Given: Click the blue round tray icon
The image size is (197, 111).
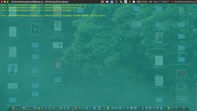Looking at the screenshot, I should click(112, 2).
